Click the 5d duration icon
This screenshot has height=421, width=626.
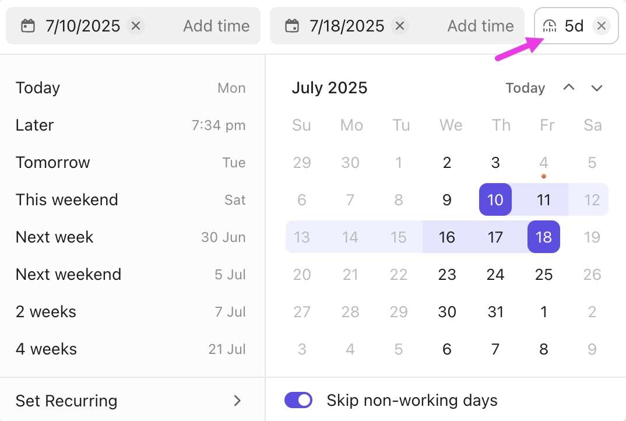point(550,26)
